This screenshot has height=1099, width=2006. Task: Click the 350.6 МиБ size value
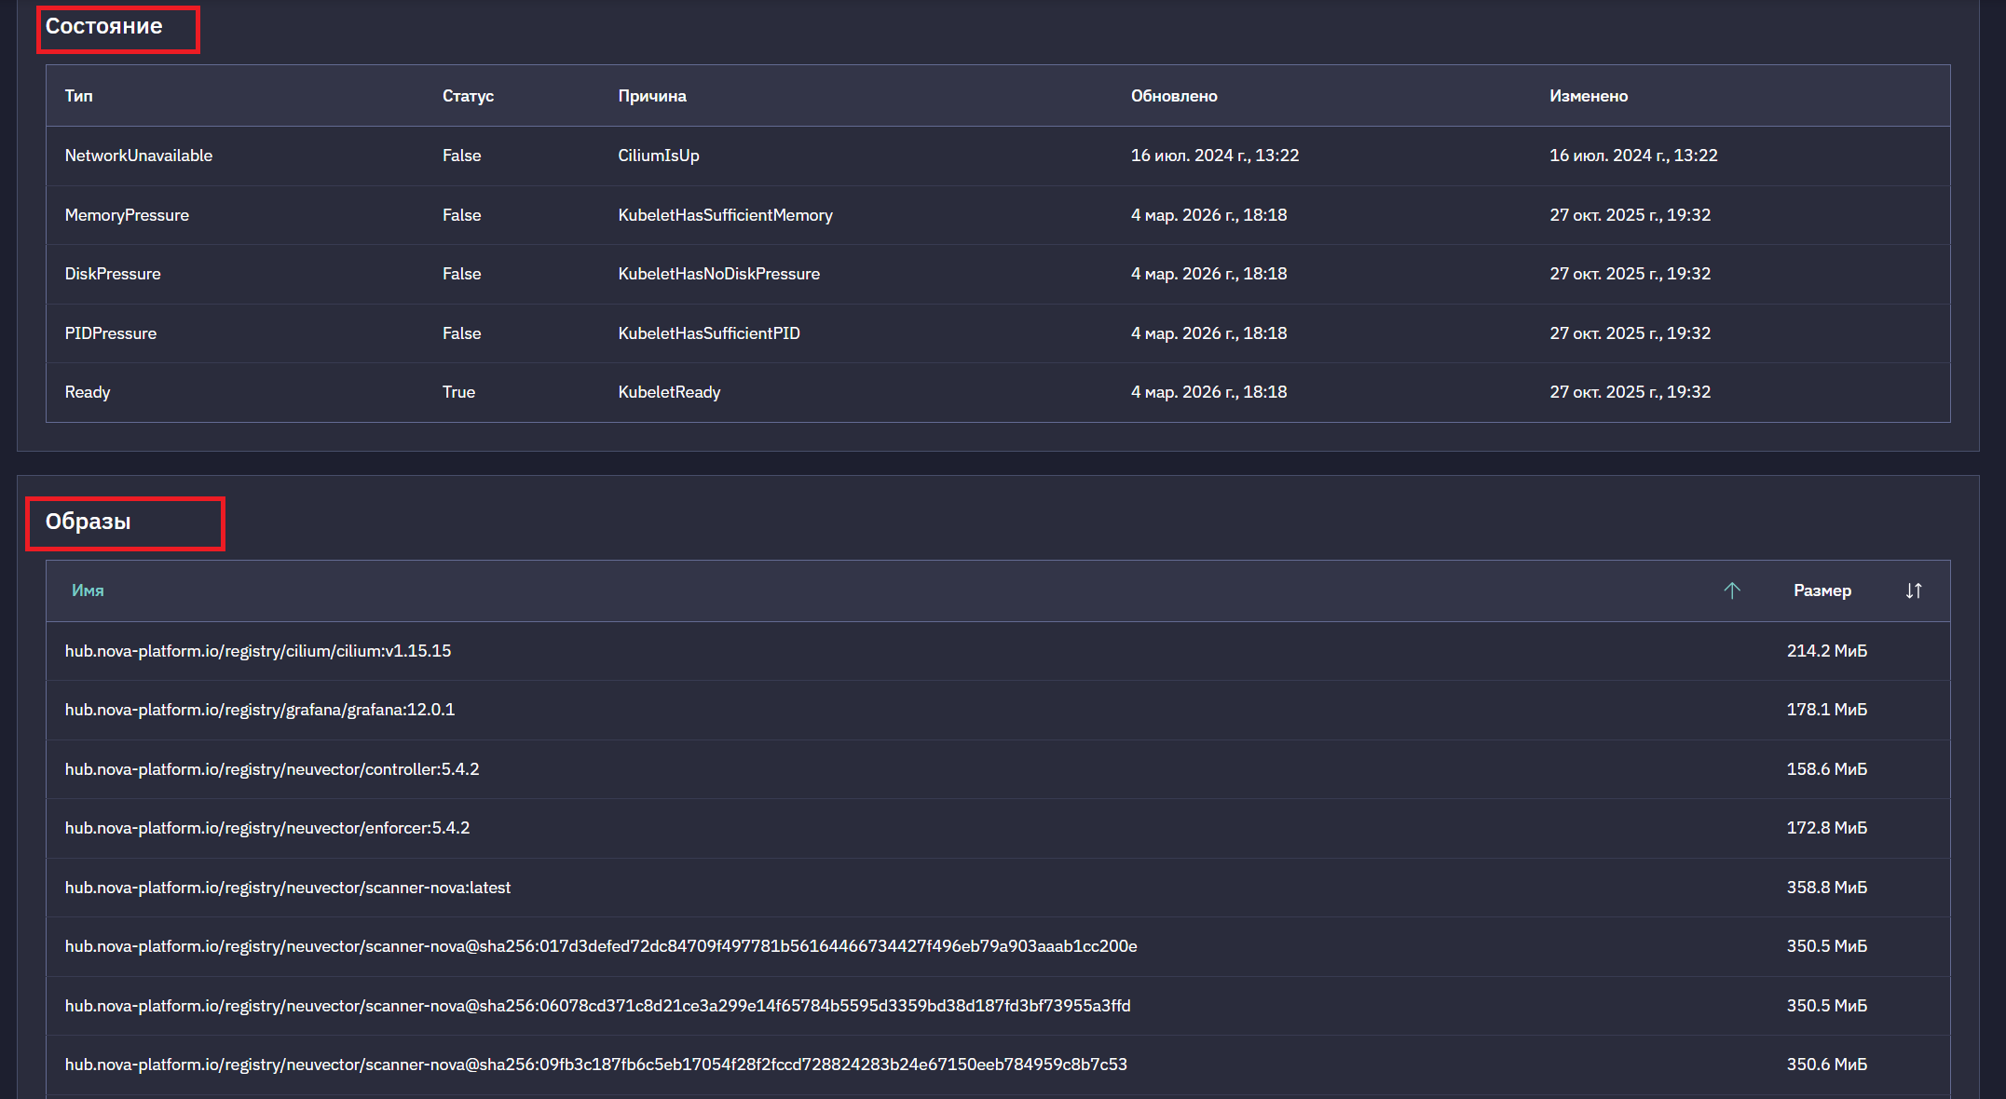pos(1826,1065)
